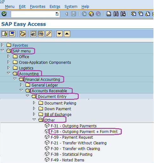Click the Previous Page icon
Viewport: 154px width, 163px height.
click(141, 14)
